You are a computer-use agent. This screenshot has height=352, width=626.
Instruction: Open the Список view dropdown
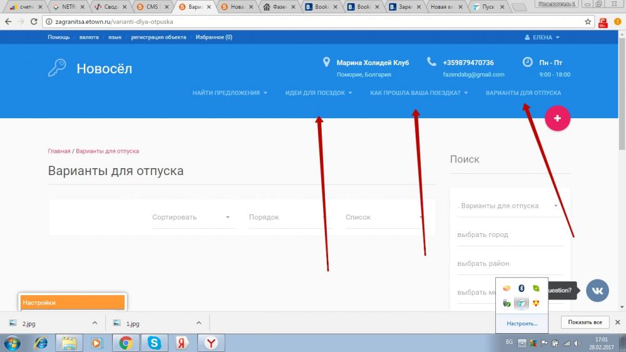click(386, 217)
